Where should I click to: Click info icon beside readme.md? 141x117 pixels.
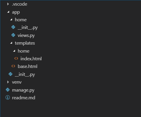click(x=8, y=97)
